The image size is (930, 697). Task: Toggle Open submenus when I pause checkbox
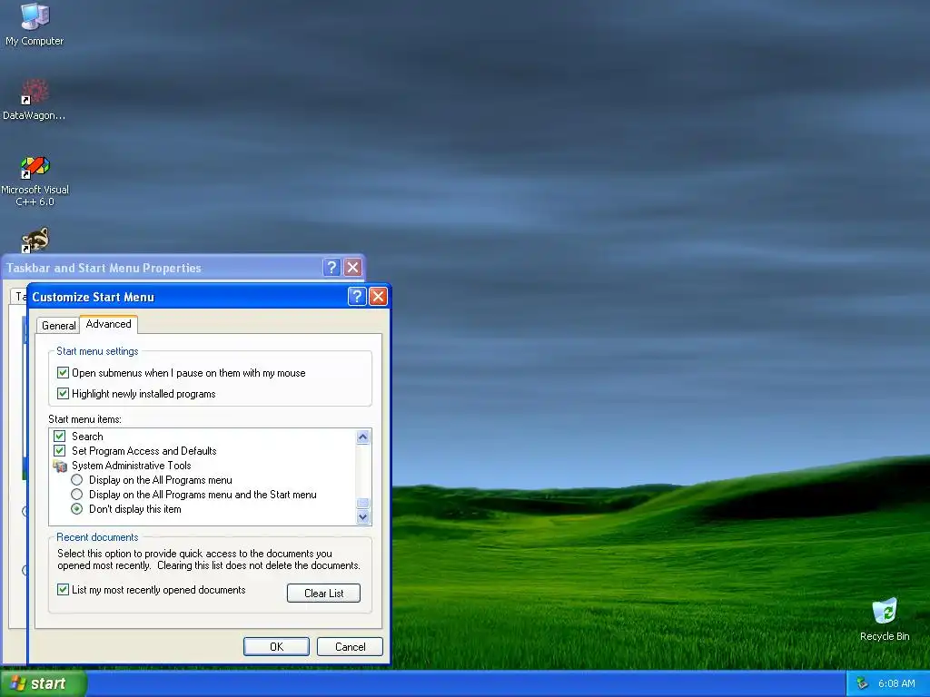[63, 373]
